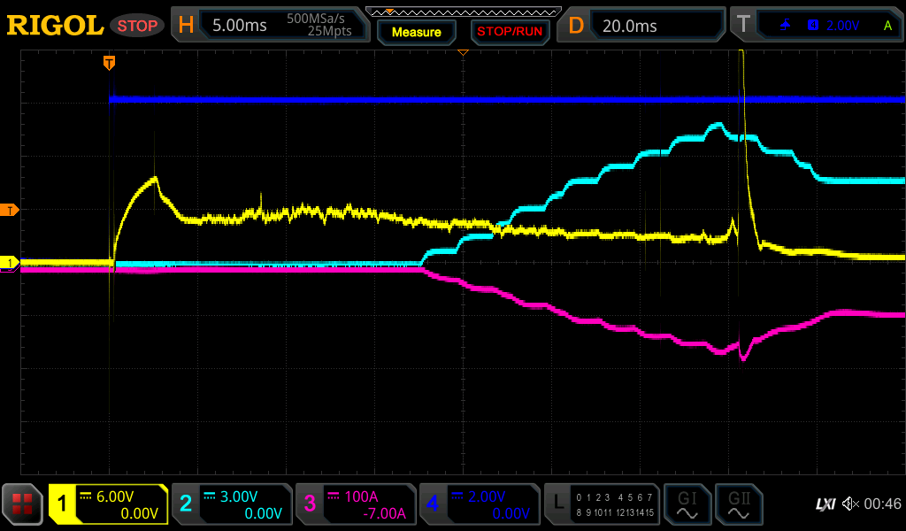Open the red function navigation grid icon

click(x=23, y=504)
